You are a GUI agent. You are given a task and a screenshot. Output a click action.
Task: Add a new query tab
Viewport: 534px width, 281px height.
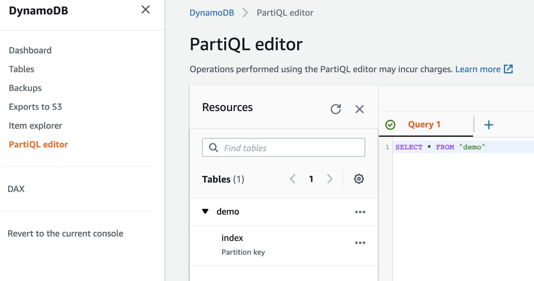pos(489,125)
